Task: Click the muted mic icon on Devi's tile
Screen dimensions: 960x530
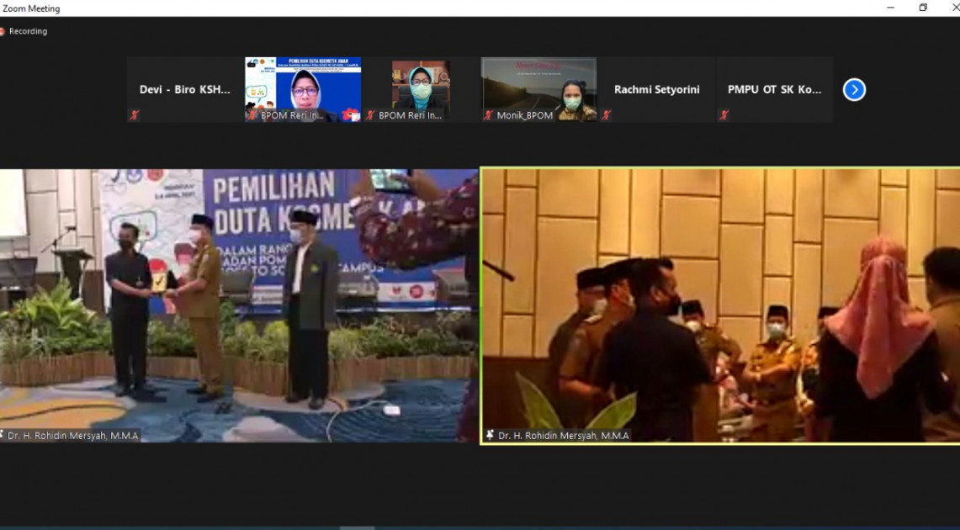Action: click(134, 115)
